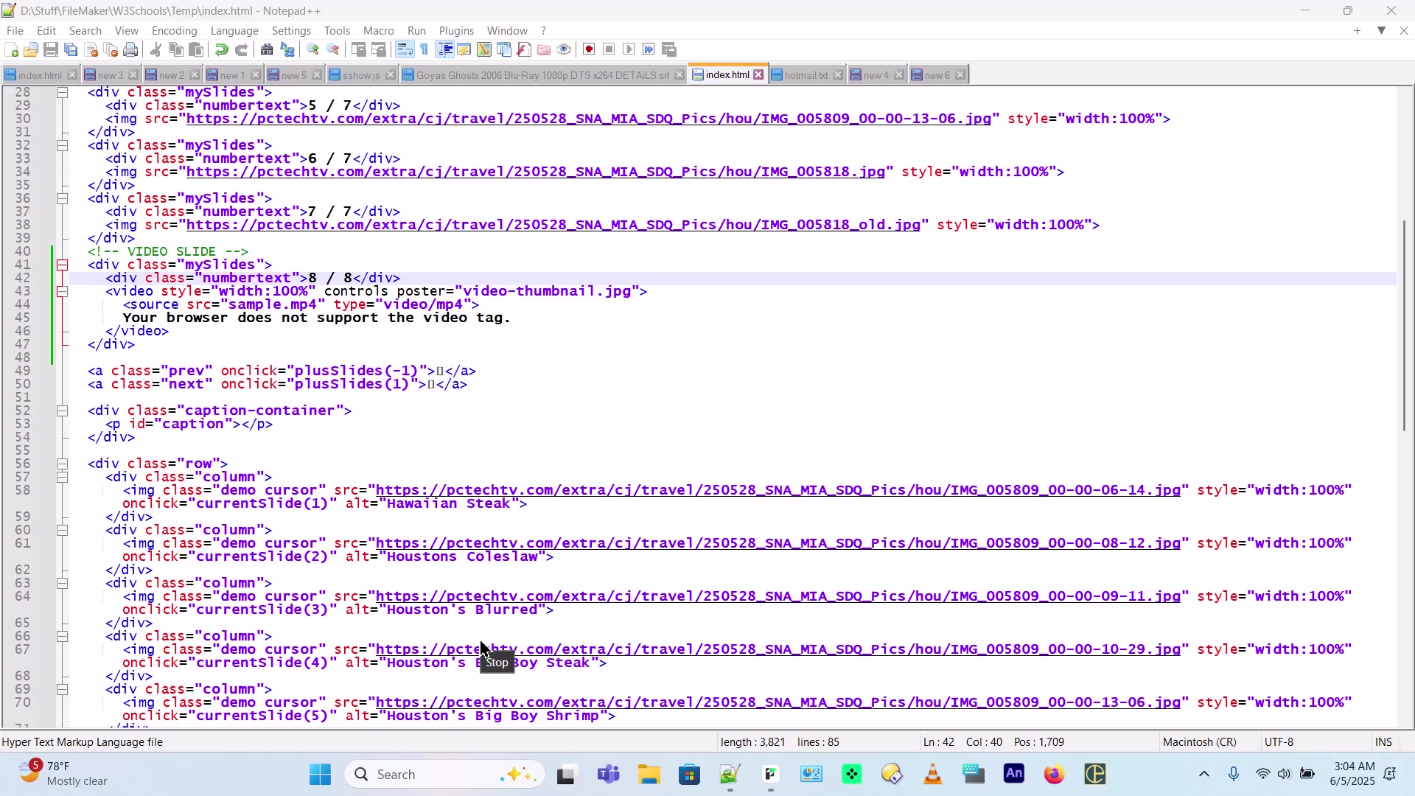Click the INS insert mode indicator
This screenshot has height=796, width=1415.
click(1383, 742)
